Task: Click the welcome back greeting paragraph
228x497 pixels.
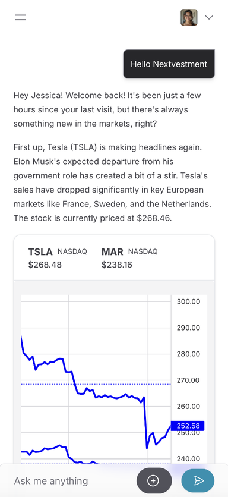Action: (x=107, y=109)
